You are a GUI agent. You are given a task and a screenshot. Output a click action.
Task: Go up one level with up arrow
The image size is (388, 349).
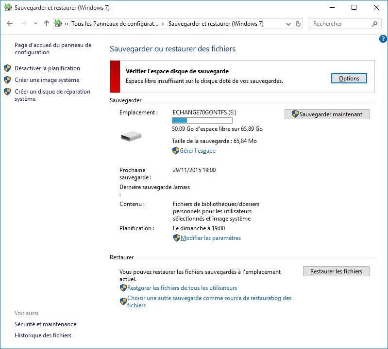(47, 23)
